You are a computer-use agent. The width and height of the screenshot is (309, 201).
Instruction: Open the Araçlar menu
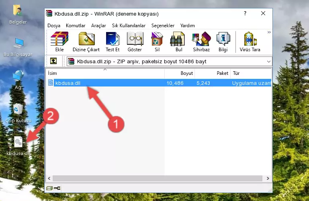pyautogui.click(x=98, y=26)
